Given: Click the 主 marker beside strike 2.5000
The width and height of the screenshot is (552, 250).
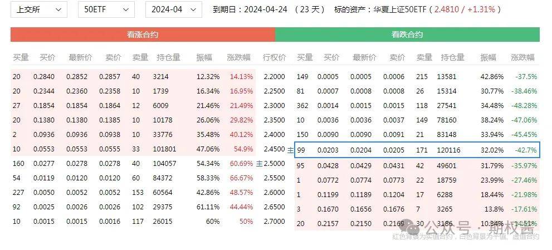Looking at the screenshot, I should pyautogui.click(x=259, y=163).
